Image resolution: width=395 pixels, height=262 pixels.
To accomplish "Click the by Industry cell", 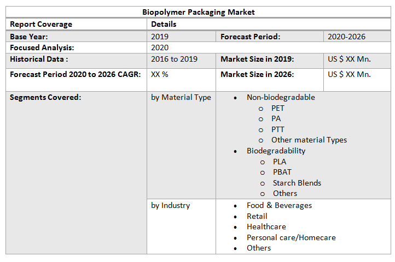I will [171, 205].
